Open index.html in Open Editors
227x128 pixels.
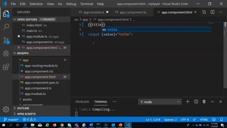pos(41,25)
